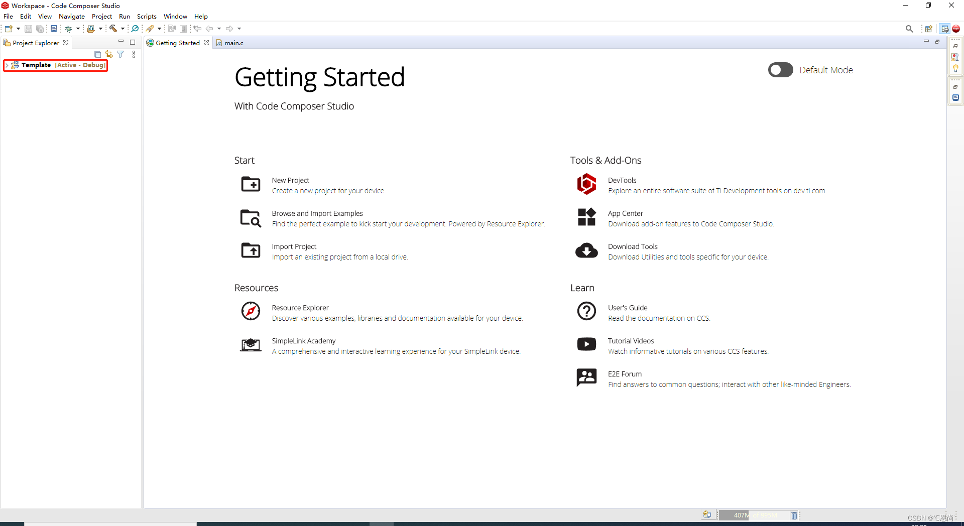The image size is (964, 526).
Task: Click the Save disk icon in the toolbar
Action: point(28,29)
